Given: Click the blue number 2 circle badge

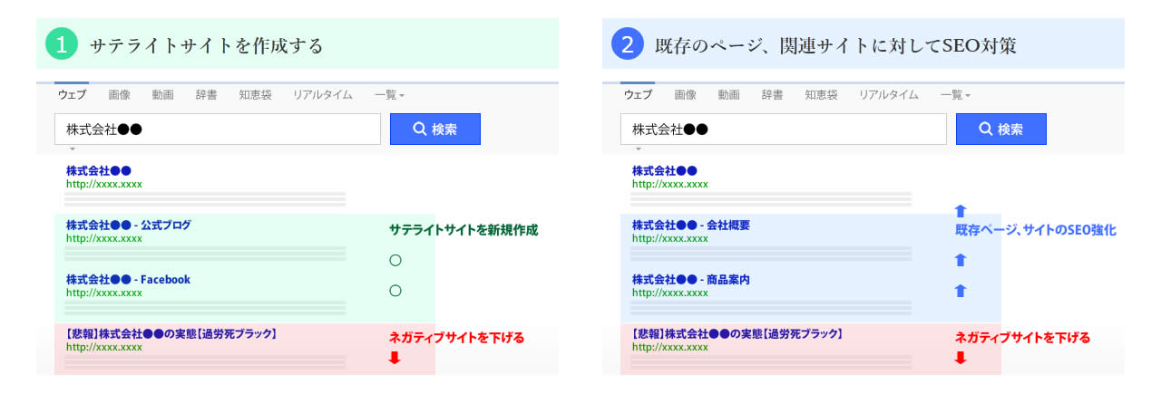Looking at the screenshot, I should (627, 44).
